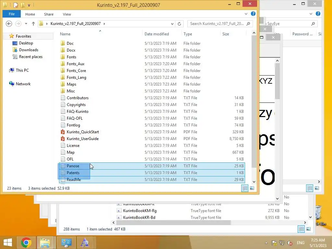Select the Fonts_Aux folder
Screen dimensions: 332x249
75,64
